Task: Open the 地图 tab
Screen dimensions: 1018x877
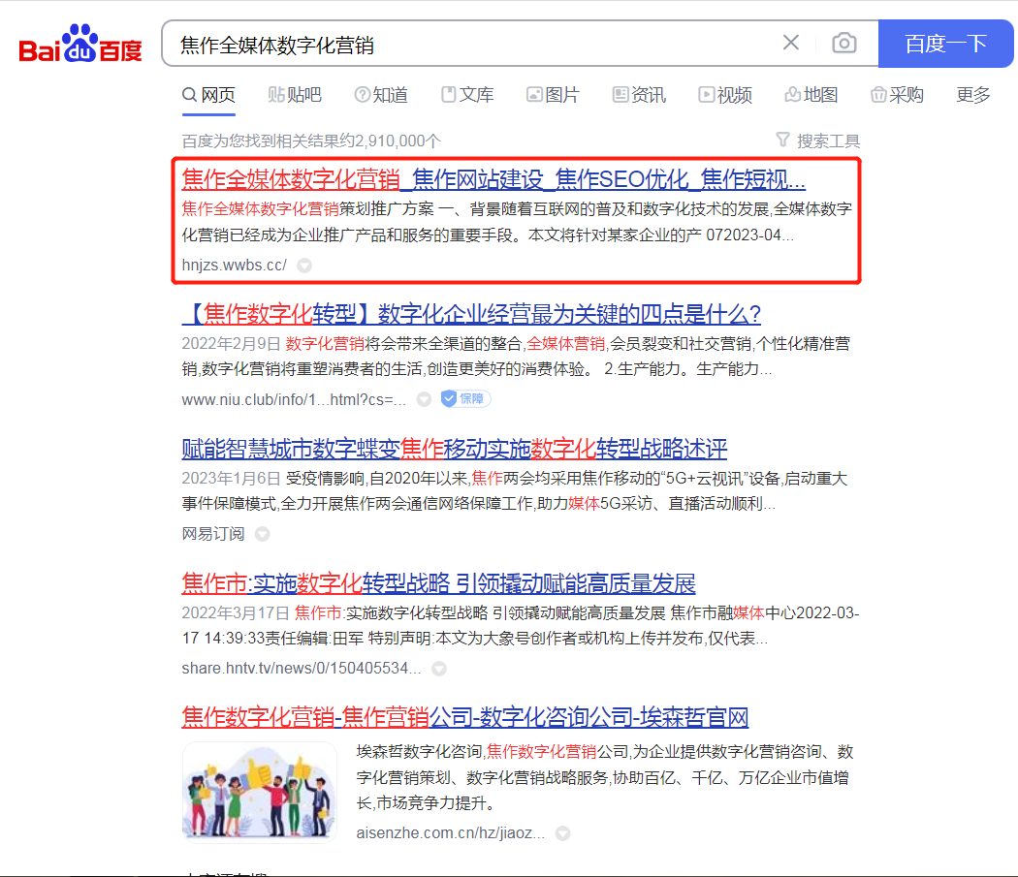Action: 811,95
